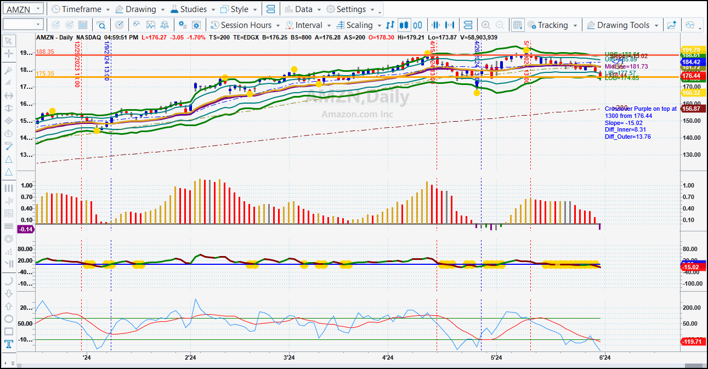Open the Data menu
Screen dimensions: 708x369
coord(303,9)
